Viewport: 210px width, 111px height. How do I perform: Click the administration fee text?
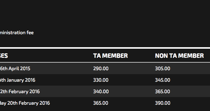click(x=17, y=33)
